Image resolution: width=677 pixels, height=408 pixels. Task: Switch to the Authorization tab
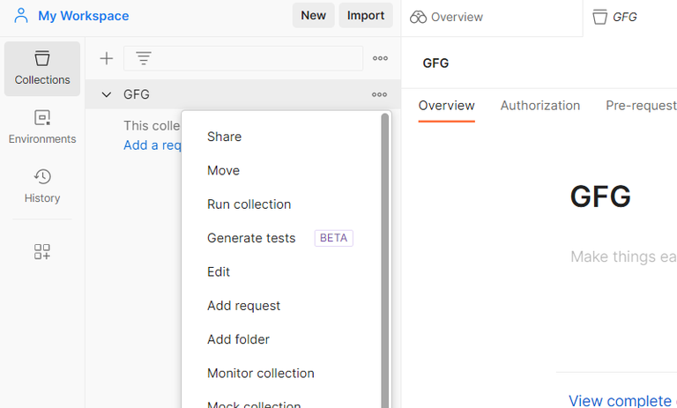(539, 106)
